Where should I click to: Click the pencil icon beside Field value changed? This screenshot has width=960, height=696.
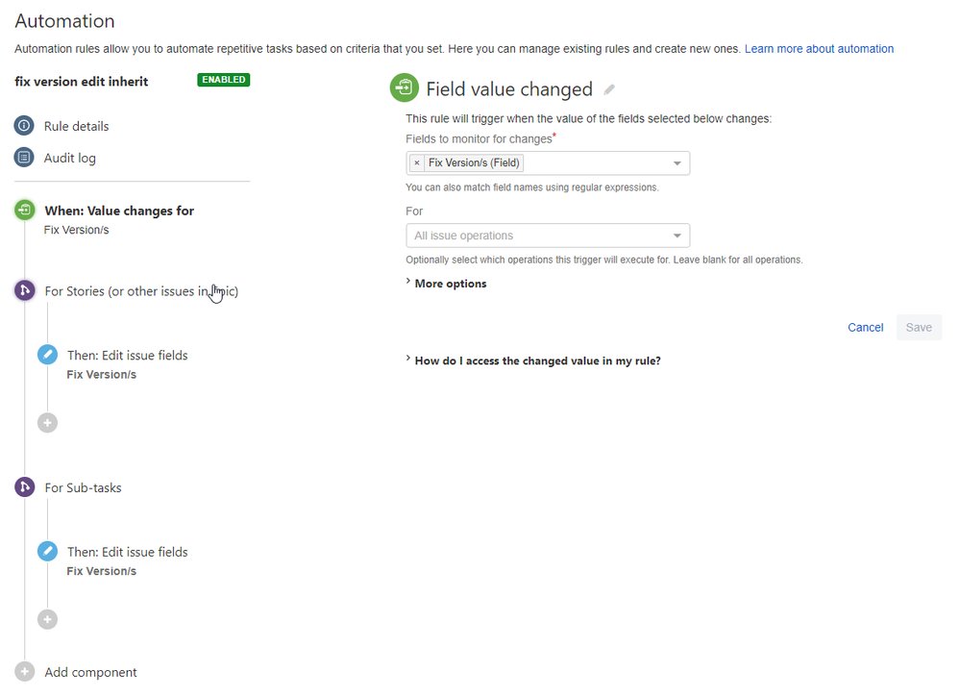point(609,89)
